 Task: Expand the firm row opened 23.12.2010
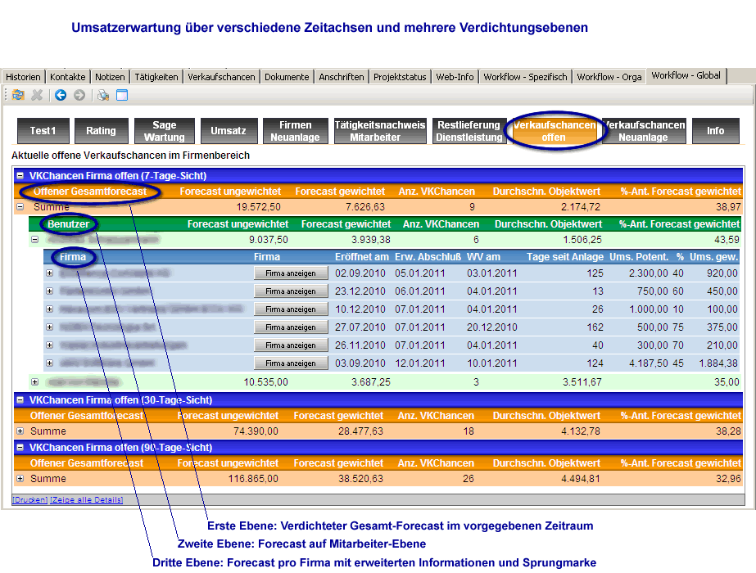(x=49, y=291)
